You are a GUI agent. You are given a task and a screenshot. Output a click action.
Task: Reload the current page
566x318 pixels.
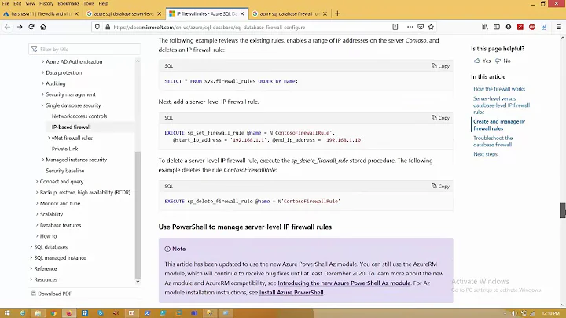pos(31,27)
